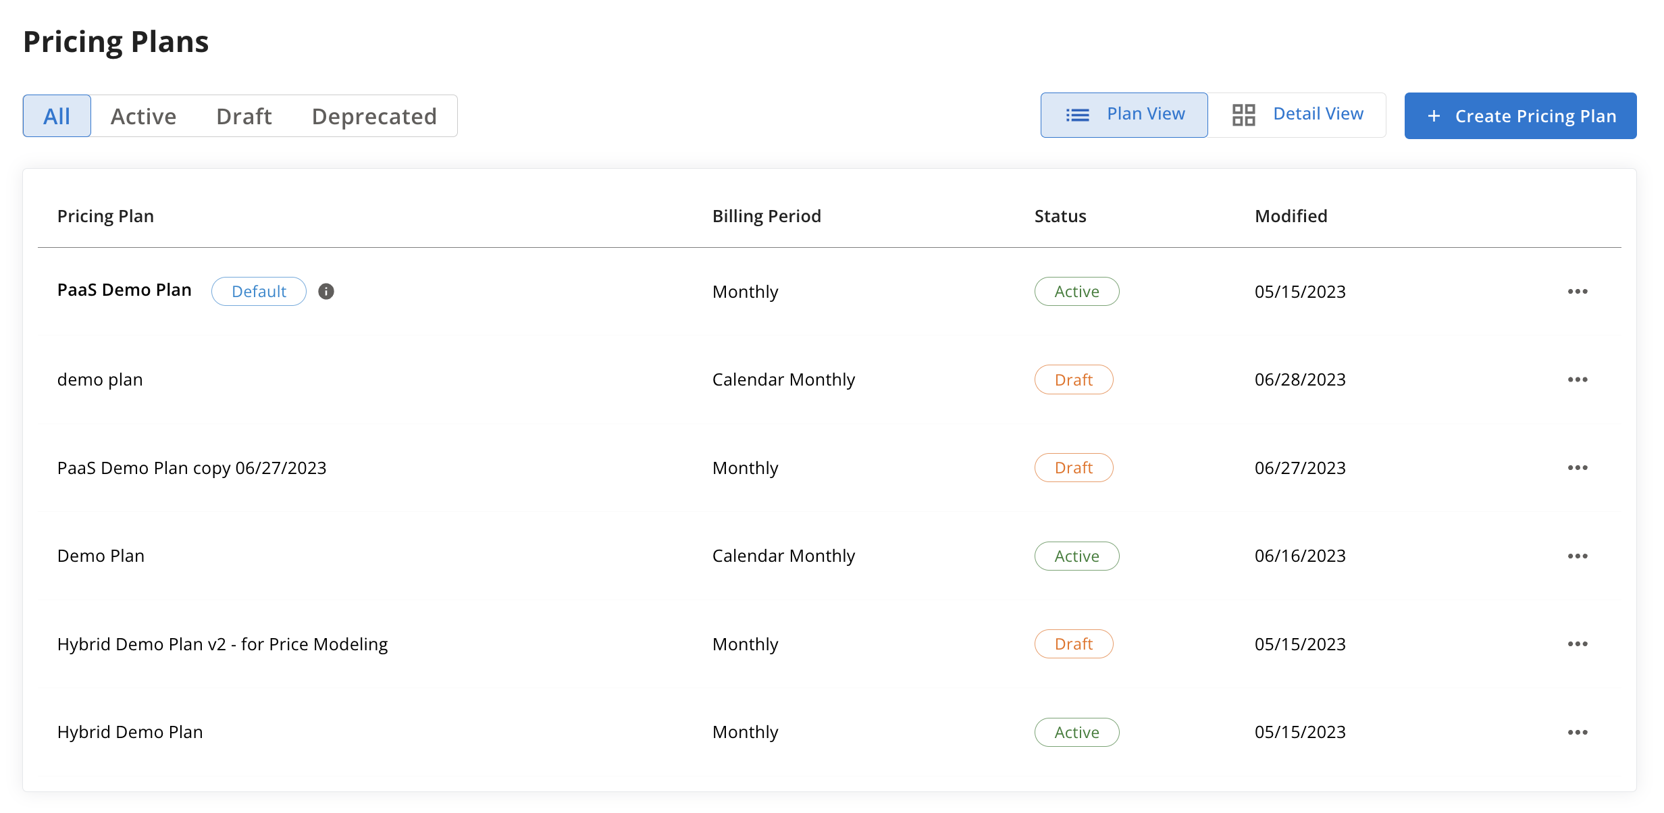The height and width of the screenshot is (813, 1664).
Task: Click info icon next to Default badge
Action: pos(326,291)
